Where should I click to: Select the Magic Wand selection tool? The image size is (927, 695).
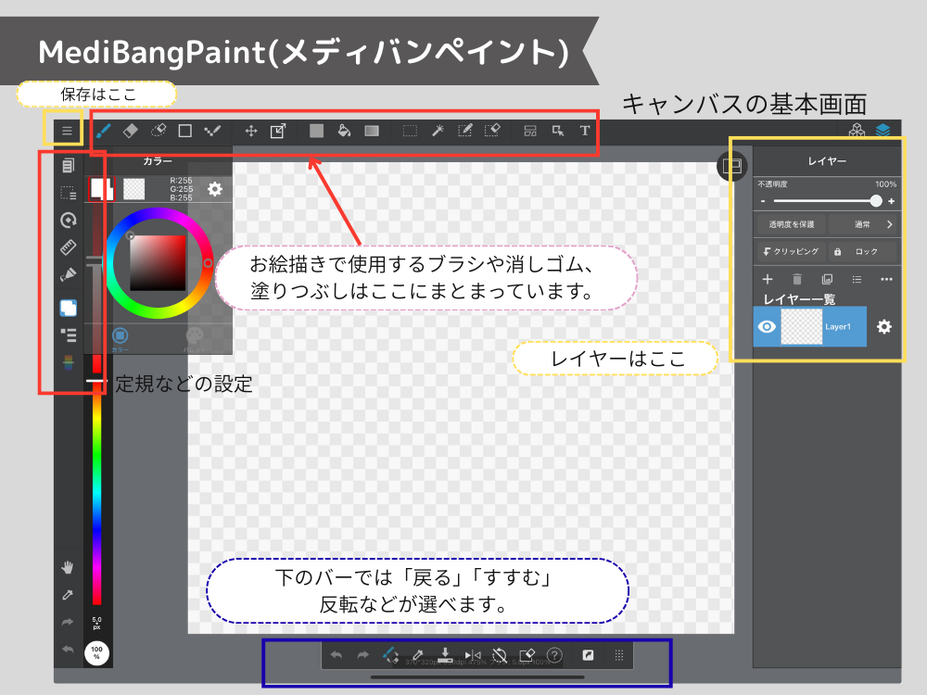438,131
